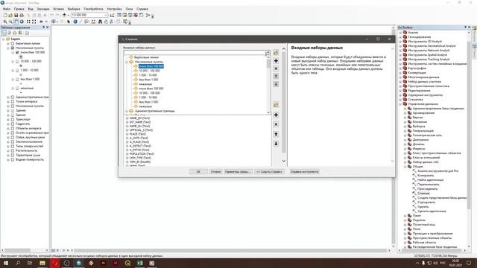This screenshot has height=268, width=477.
Task: Toggle the '10 000 - 100 000' sublayer checkbox
Action: tap(17, 61)
